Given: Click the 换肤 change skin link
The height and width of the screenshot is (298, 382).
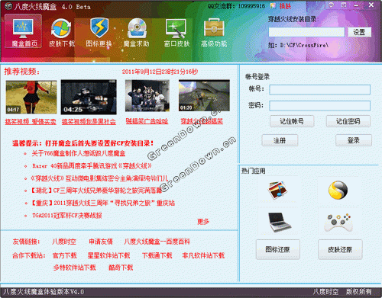Looking at the screenshot, I should point(285,6).
